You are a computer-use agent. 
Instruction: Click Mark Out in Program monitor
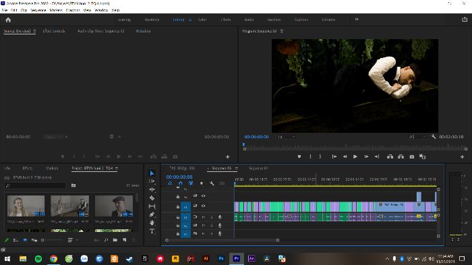point(320,156)
